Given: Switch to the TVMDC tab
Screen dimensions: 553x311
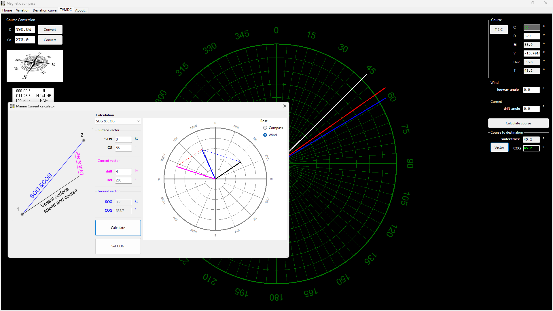Looking at the screenshot, I should click(66, 10).
